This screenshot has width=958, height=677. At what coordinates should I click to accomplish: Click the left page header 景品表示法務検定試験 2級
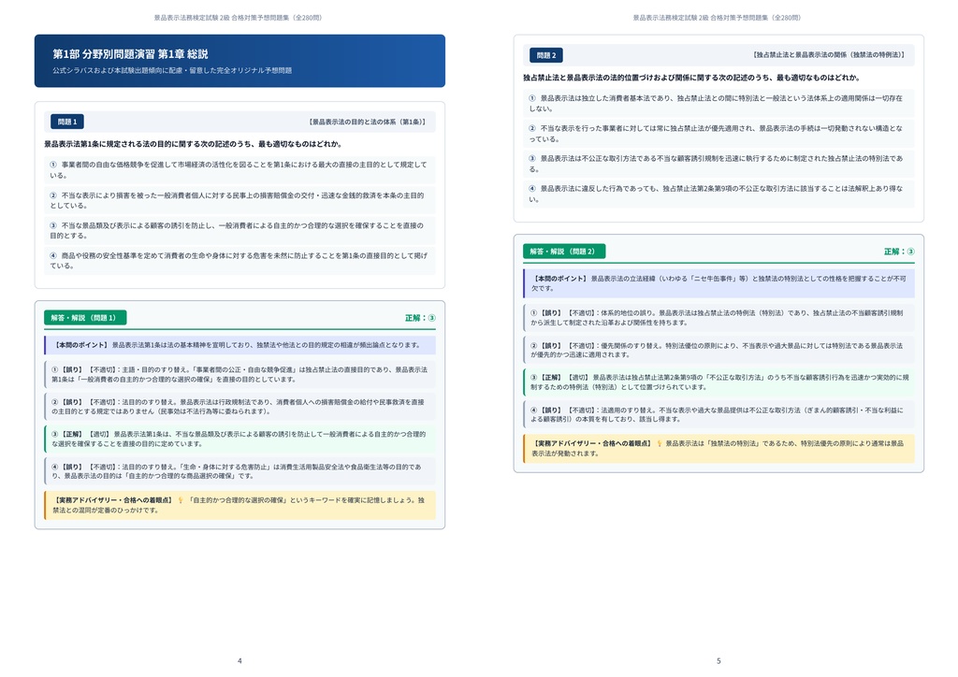click(x=239, y=18)
